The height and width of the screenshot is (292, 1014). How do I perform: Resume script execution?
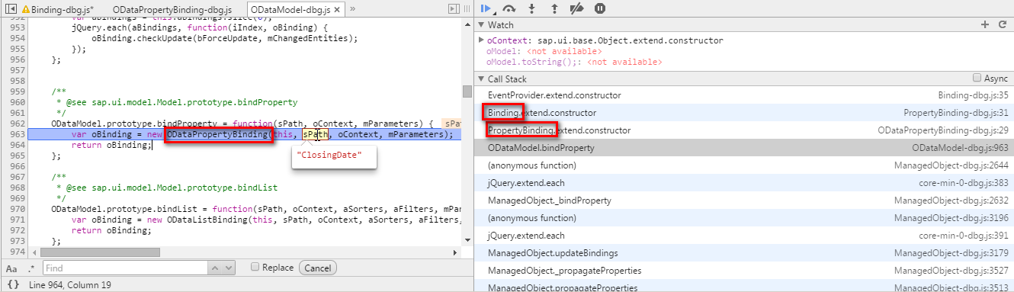pos(486,8)
